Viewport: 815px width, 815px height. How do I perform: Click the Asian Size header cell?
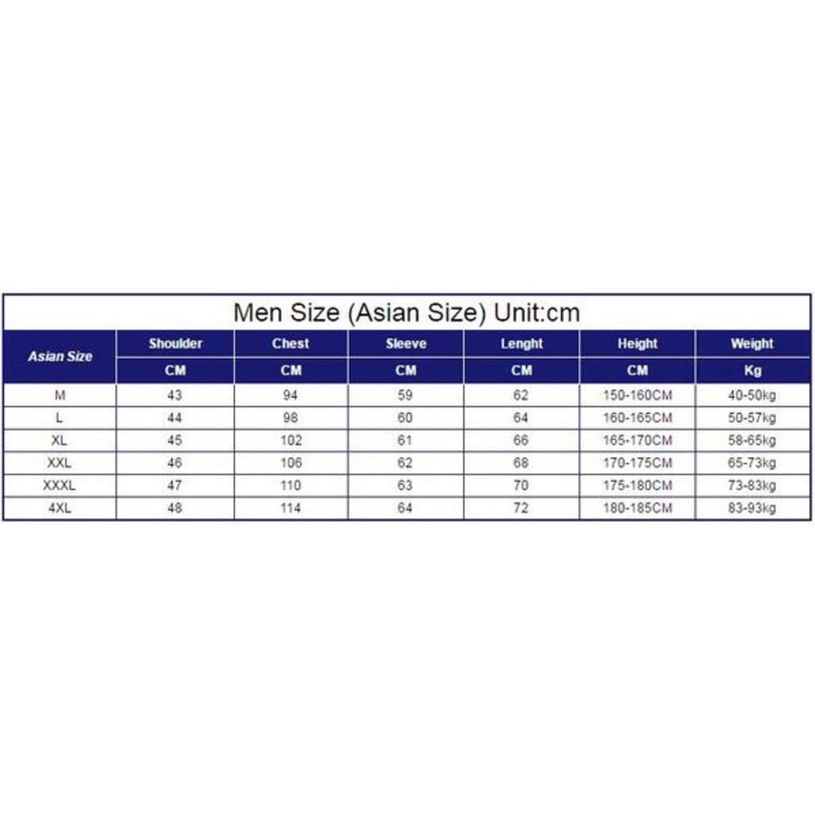[x=60, y=357]
